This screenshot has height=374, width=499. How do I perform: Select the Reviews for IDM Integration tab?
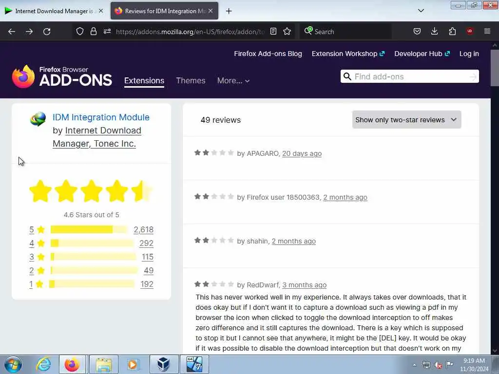(x=164, y=11)
